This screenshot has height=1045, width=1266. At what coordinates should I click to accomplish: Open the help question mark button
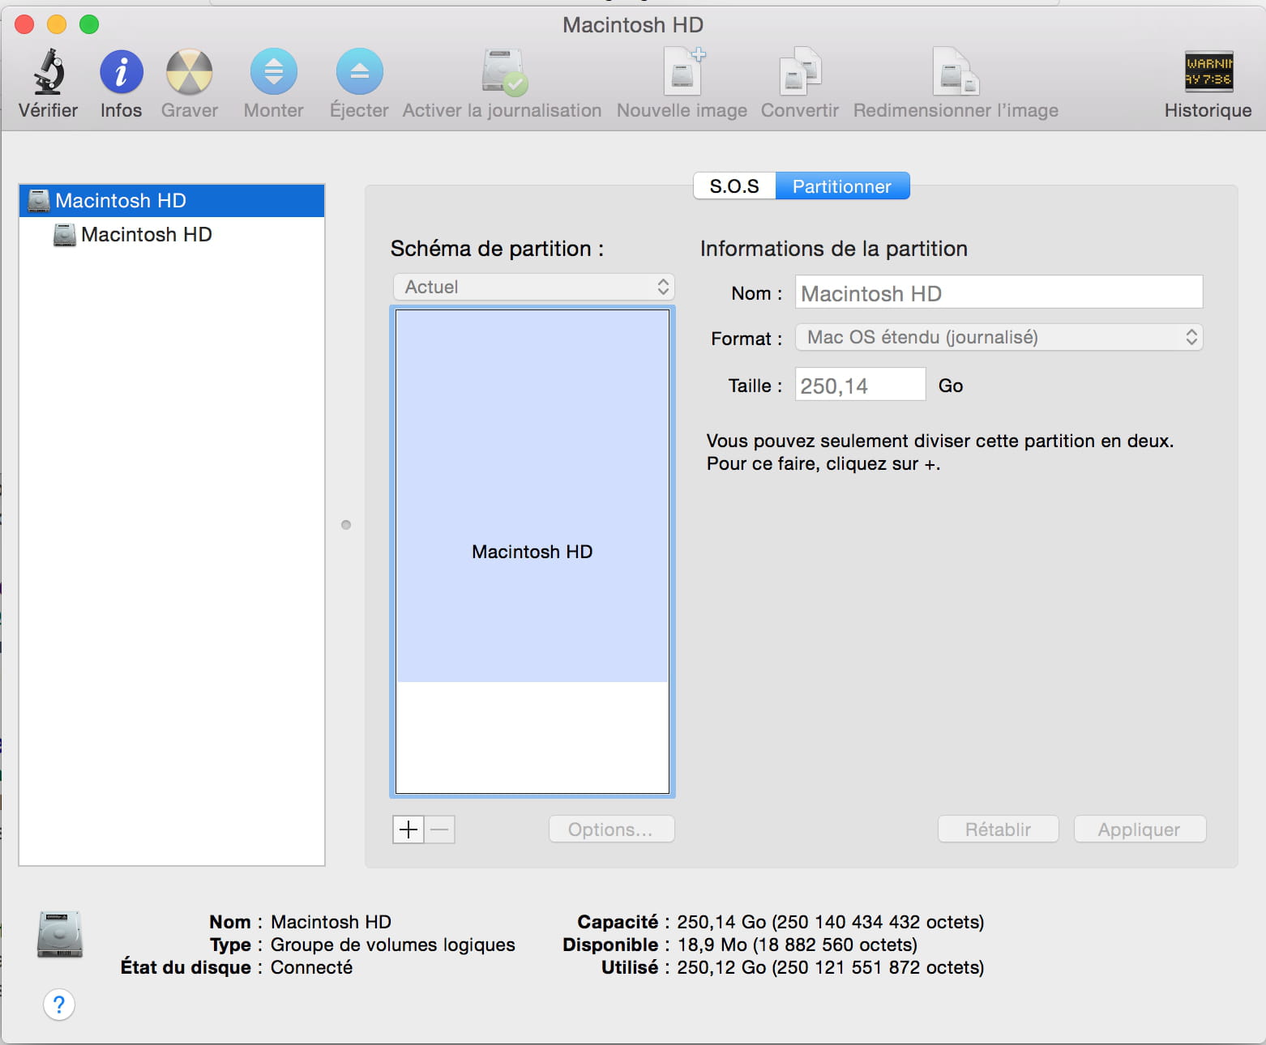(x=59, y=1004)
